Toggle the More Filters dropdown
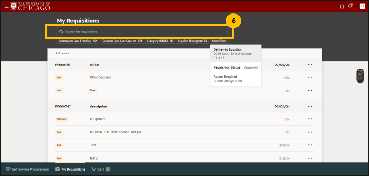This screenshot has width=369, height=176. (219, 41)
